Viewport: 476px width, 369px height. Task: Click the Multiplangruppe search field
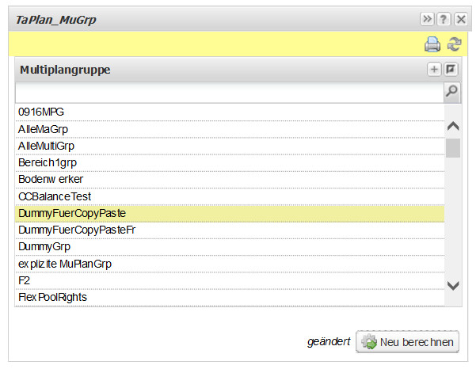pyautogui.click(x=230, y=93)
